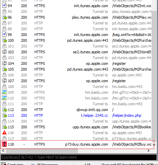Image resolution: width=158 pixels, height=165 pixels.
Task: Click the XML icon of session 99
Action: click(x=4, y=35)
